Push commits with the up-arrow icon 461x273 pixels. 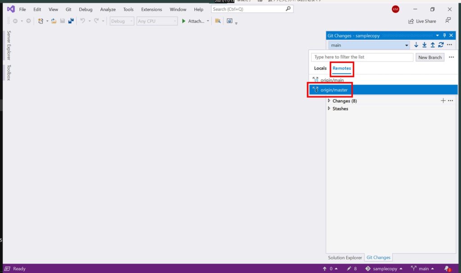pos(433,45)
